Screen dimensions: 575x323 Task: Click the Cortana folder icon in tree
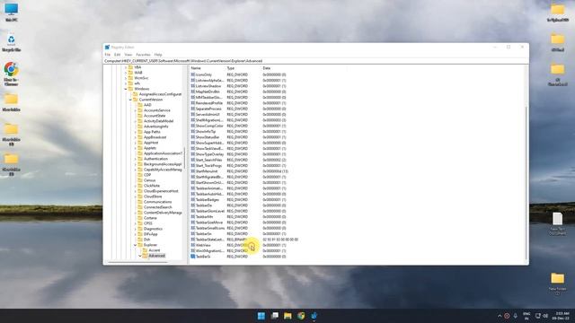coord(140,218)
